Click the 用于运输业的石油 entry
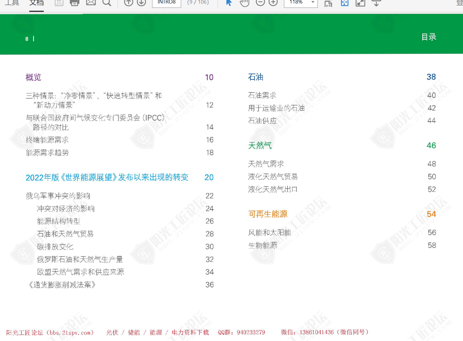 (276, 108)
